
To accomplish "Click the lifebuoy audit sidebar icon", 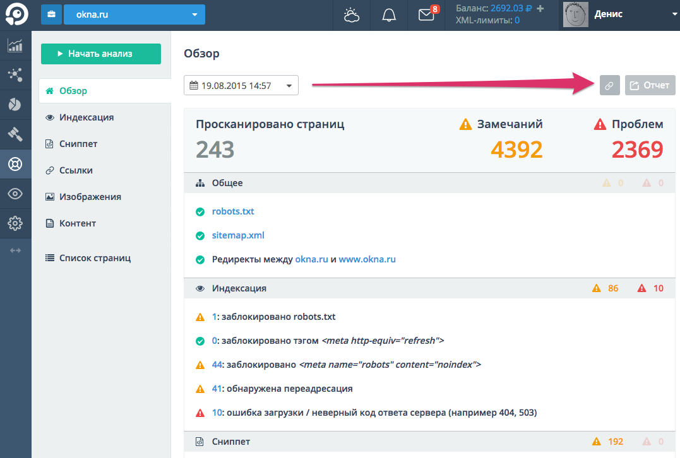I will pyautogui.click(x=15, y=164).
